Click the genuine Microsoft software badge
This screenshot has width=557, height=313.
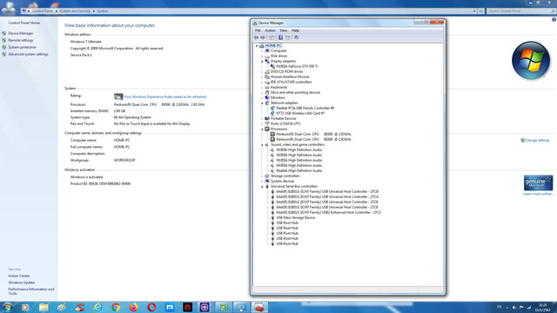coord(538,183)
